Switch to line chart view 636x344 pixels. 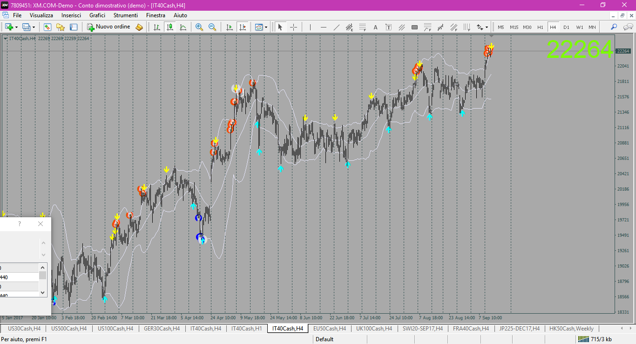(x=183, y=27)
